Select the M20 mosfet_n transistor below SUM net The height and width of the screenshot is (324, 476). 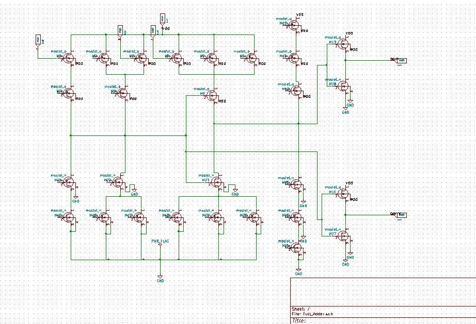pos(344,86)
